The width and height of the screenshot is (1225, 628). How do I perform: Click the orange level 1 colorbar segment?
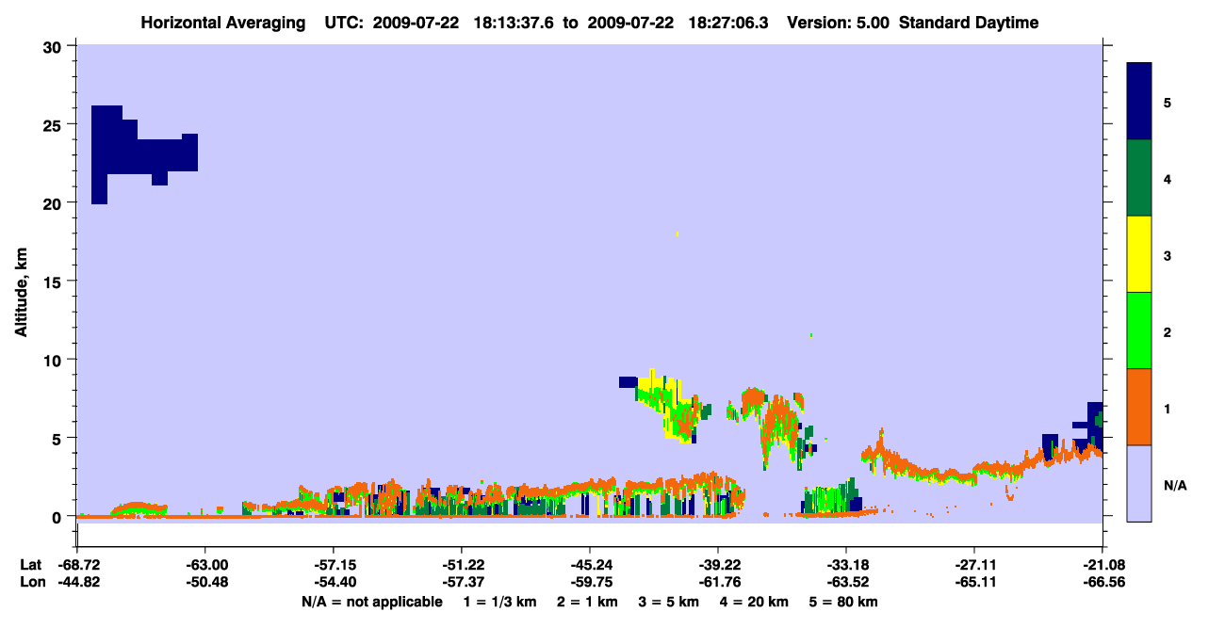[1139, 407]
